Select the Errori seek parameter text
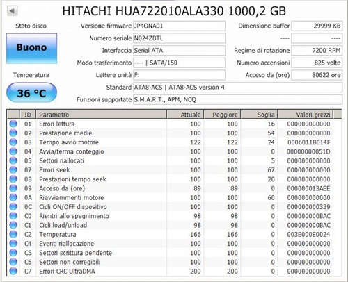Image resolution: width=348 pixels, height=282 pixels. point(54,170)
